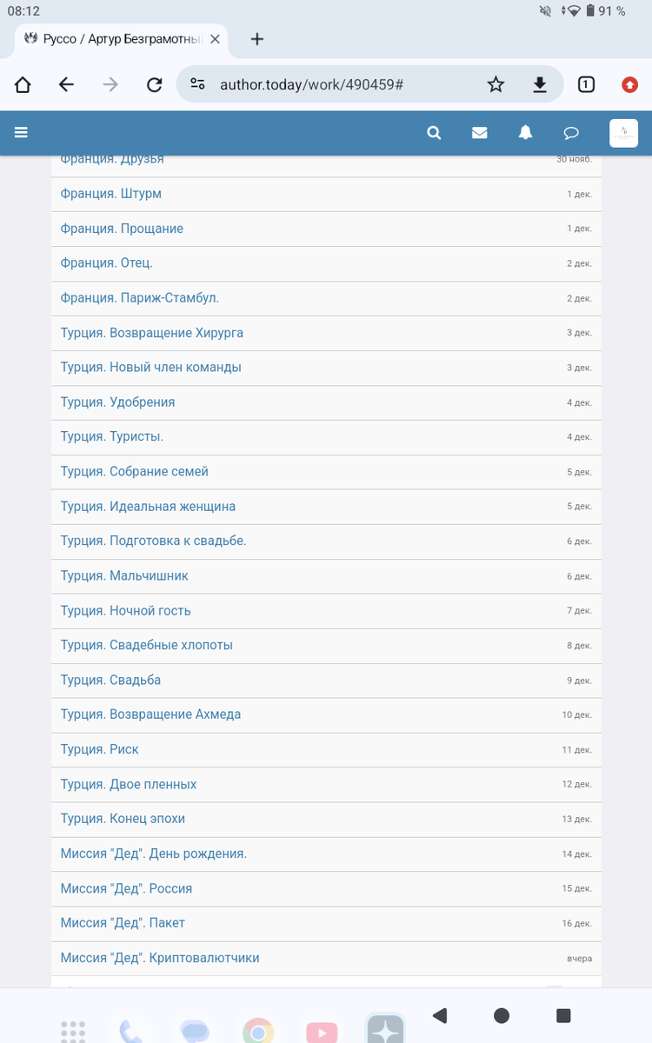Tap the browser download icon

pos(540,84)
